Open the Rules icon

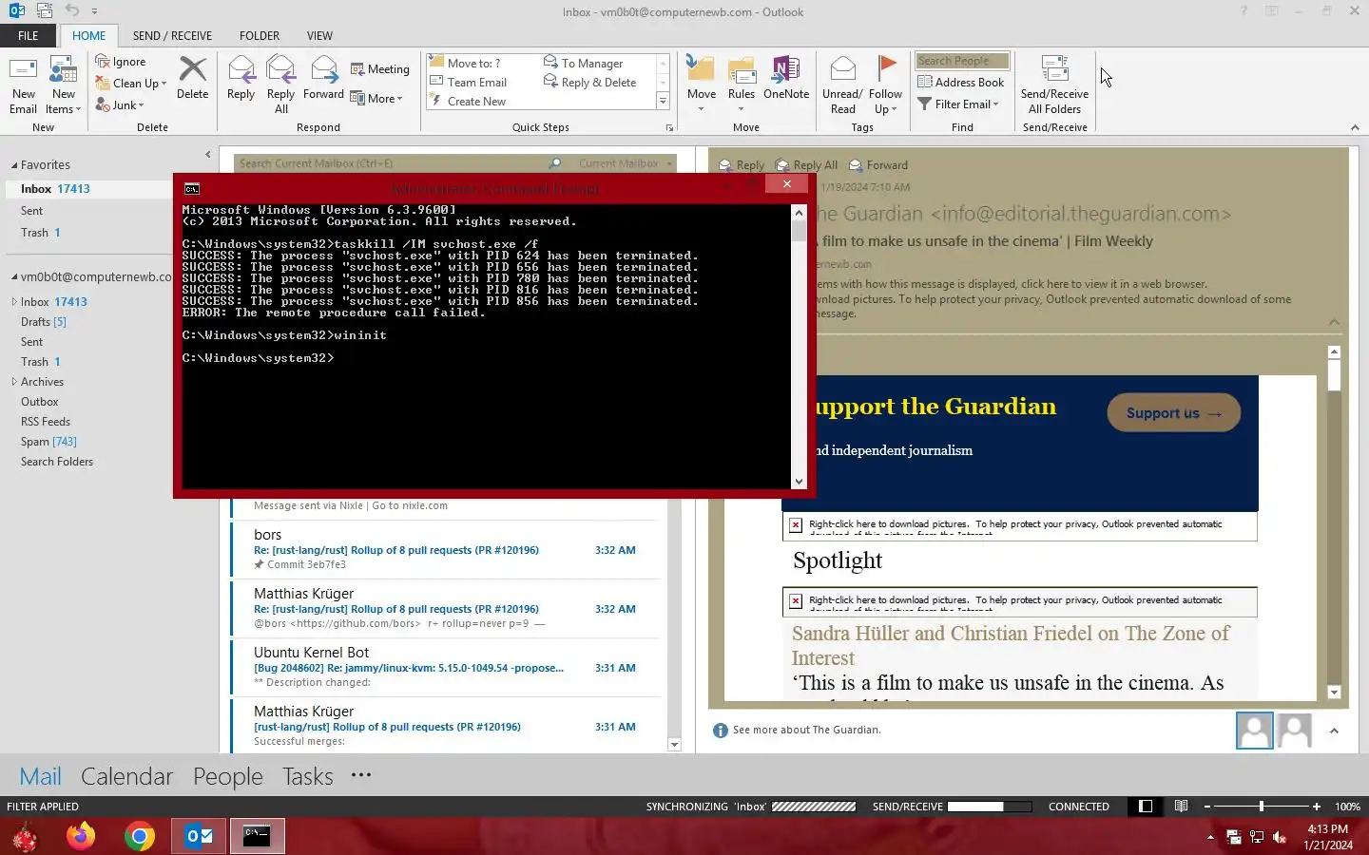click(742, 69)
